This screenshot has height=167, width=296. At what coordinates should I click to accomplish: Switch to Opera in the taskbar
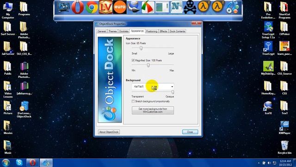click(x=32, y=163)
